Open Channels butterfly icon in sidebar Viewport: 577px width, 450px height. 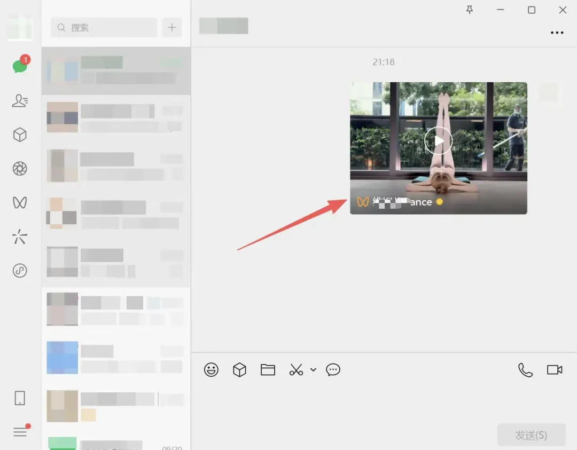tap(20, 202)
